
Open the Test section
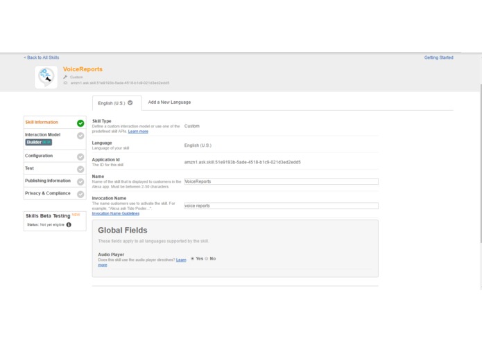pos(55,169)
